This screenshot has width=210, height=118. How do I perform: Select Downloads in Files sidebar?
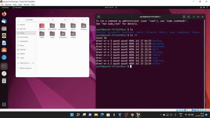26,41
